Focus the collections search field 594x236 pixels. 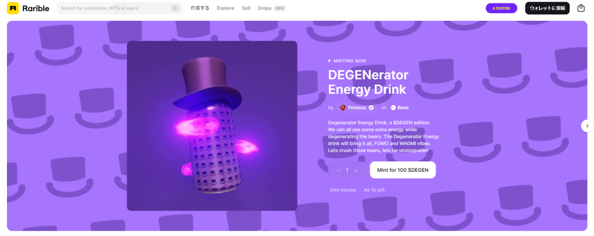point(119,8)
